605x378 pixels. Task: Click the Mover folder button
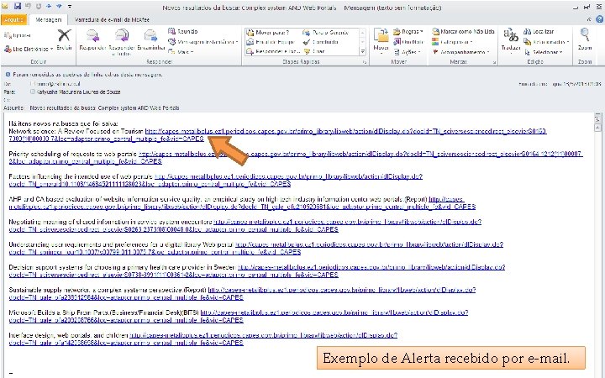(x=381, y=40)
